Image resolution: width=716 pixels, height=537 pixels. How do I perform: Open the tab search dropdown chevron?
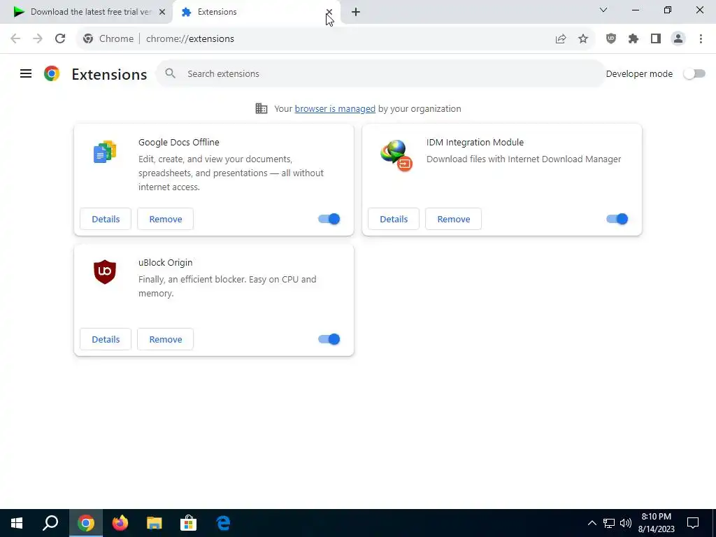point(603,10)
